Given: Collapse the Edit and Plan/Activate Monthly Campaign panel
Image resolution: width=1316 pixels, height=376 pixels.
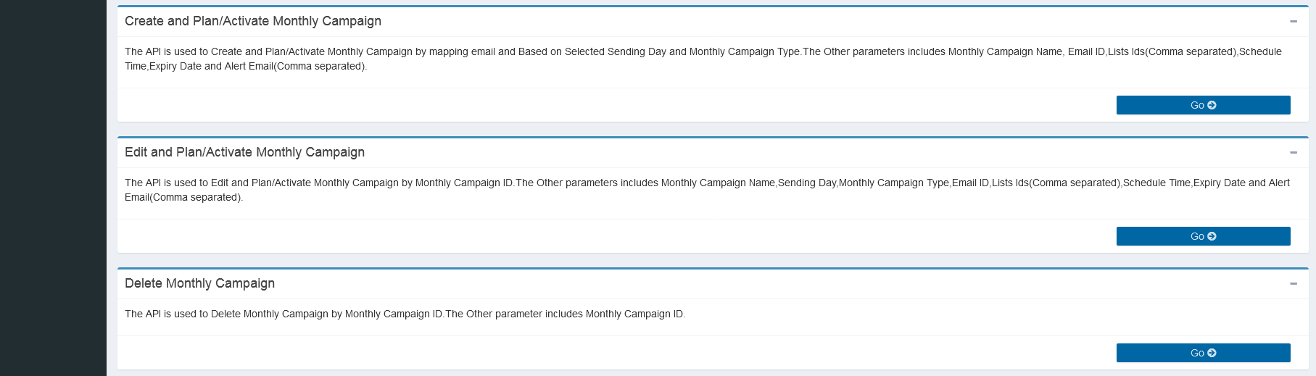Looking at the screenshot, I should click(x=1293, y=153).
